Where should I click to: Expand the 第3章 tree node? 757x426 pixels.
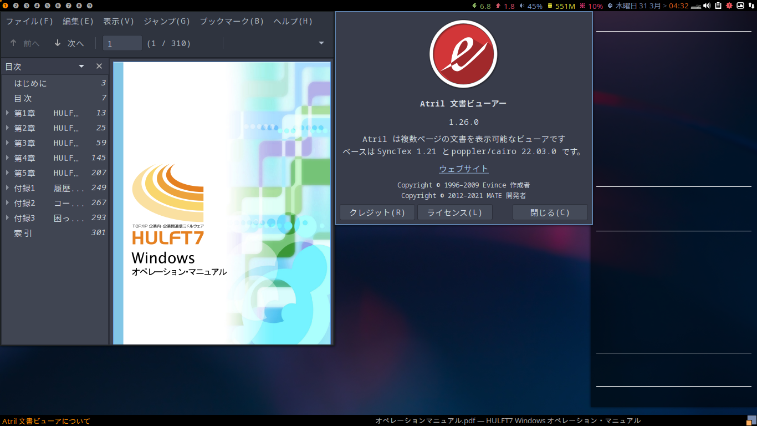7,143
